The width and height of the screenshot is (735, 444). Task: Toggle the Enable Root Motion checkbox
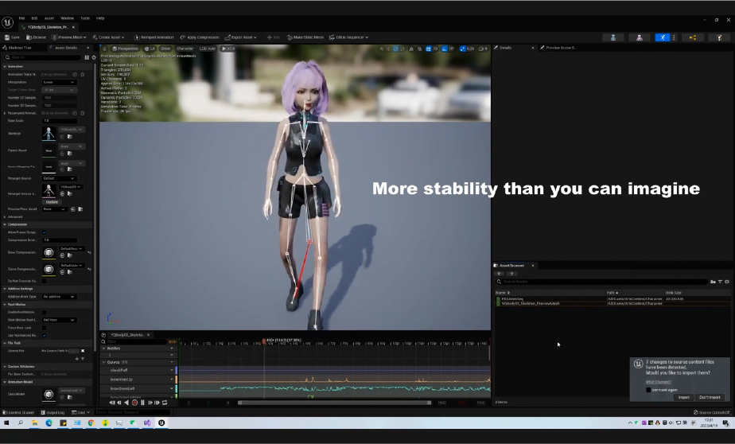tap(44, 312)
